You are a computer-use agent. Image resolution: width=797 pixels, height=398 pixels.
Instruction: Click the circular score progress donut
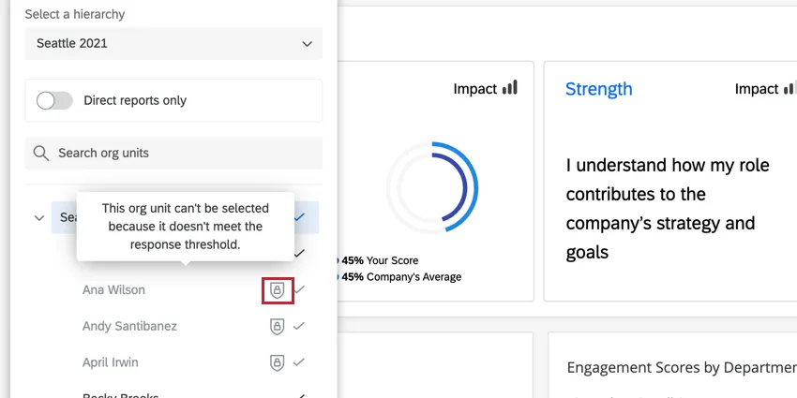pos(433,187)
